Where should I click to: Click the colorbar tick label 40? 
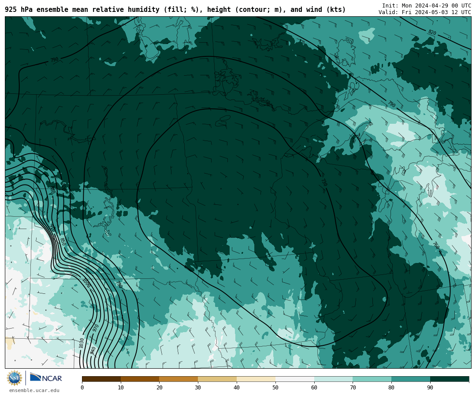point(237,388)
